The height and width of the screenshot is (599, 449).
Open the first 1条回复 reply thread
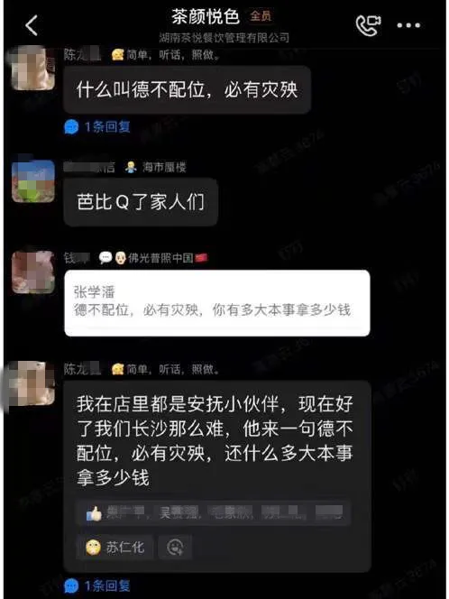pos(97,126)
